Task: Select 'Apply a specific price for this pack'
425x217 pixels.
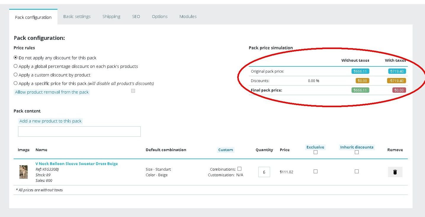Action: [16, 83]
